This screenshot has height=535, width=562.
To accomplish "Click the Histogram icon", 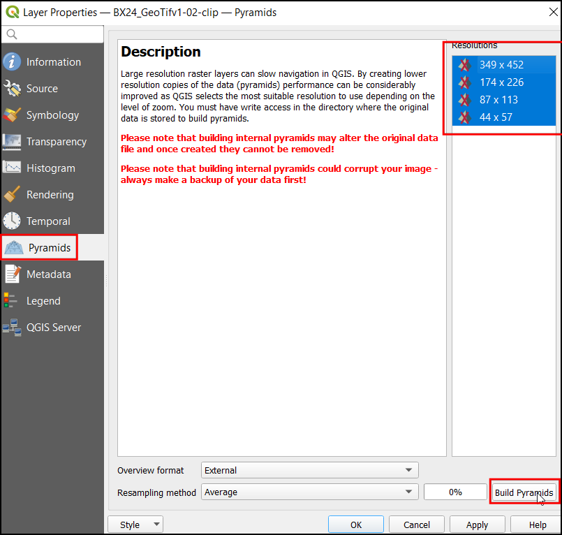I will tap(13, 168).
